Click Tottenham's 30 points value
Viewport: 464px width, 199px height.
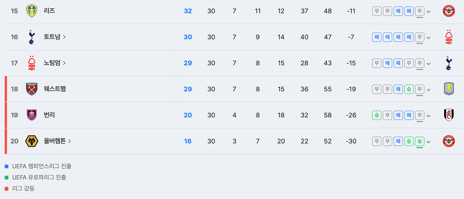point(188,37)
